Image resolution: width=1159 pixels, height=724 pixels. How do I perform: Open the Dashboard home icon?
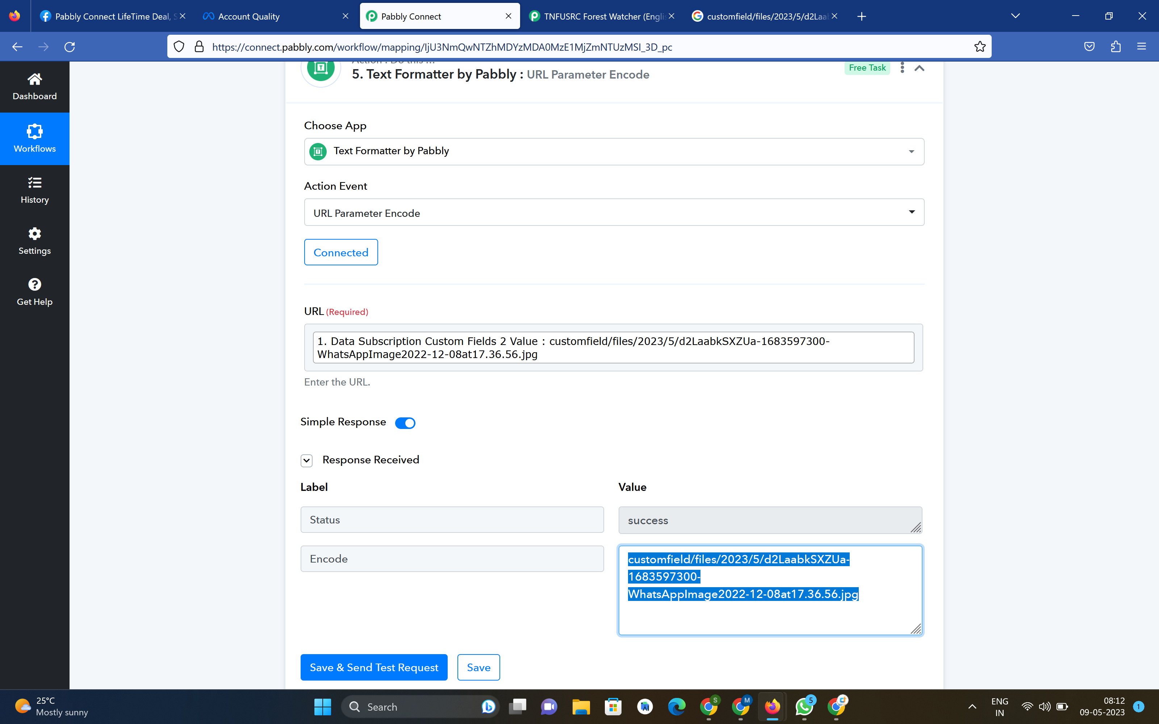34,80
